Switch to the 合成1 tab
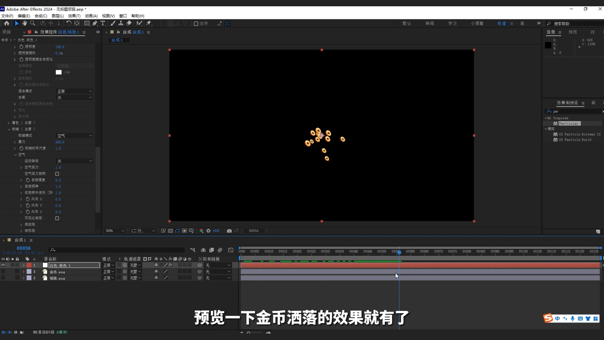This screenshot has height=340, width=604. tap(119, 40)
